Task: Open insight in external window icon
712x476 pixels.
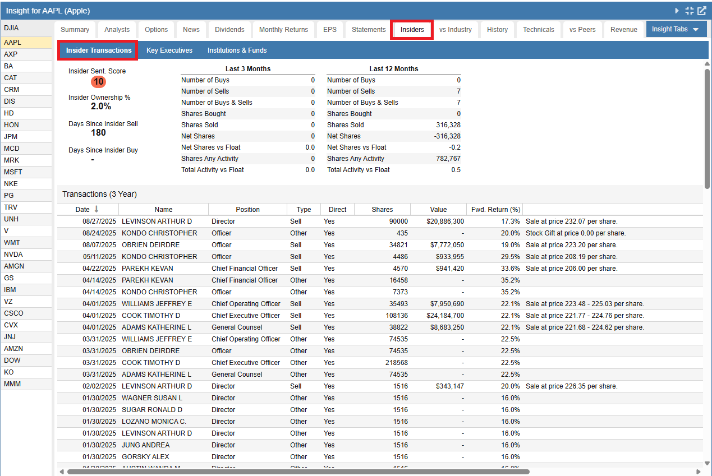Action: [x=702, y=11]
